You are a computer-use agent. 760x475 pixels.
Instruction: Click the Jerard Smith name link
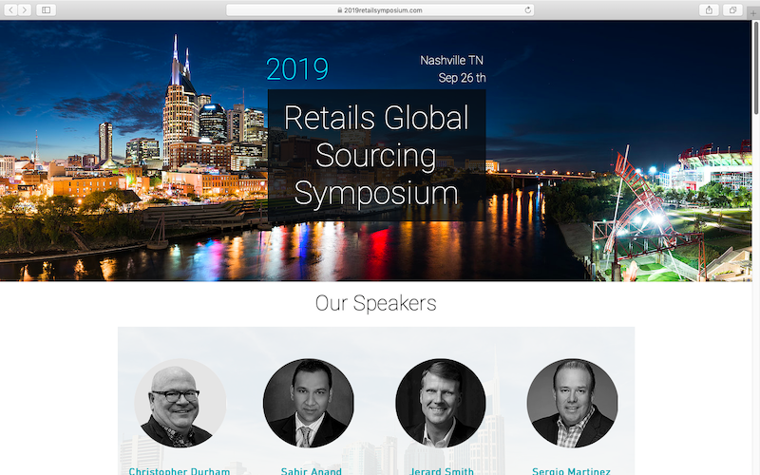click(x=442, y=470)
